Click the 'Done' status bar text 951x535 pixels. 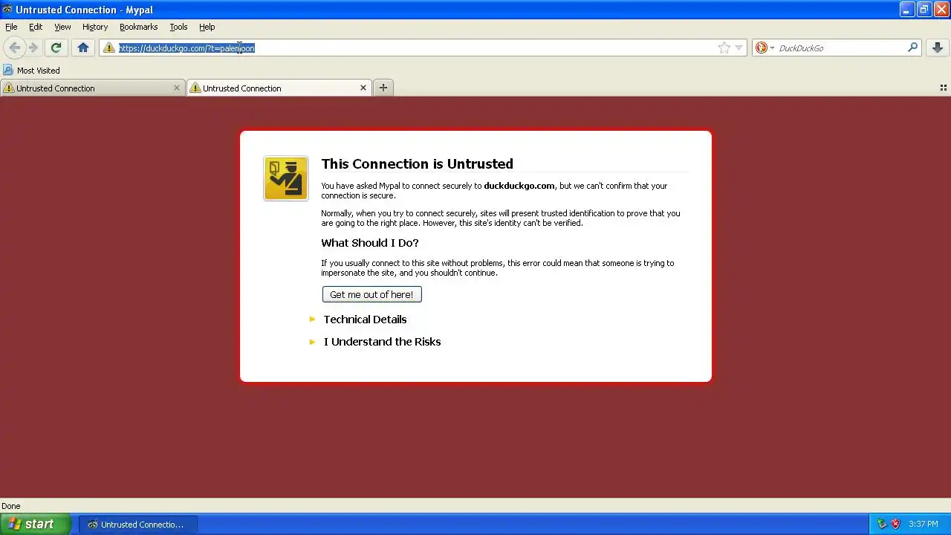click(x=11, y=506)
